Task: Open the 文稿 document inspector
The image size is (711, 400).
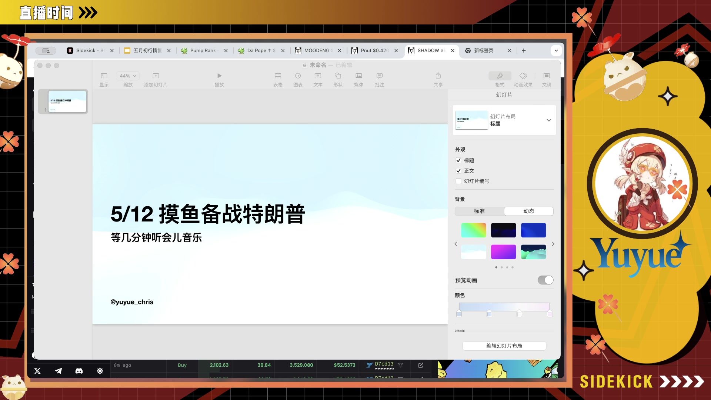Action: [547, 76]
